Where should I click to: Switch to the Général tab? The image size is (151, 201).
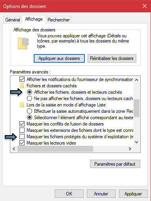[13, 20]
